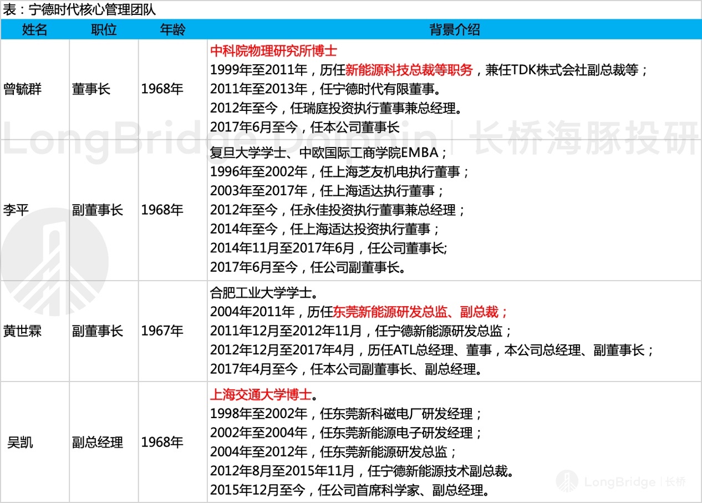This screenshot has width=702, height=503.
Task: Click 曾毓群's position cell "董事长"
Action: (x=91, y=89)
